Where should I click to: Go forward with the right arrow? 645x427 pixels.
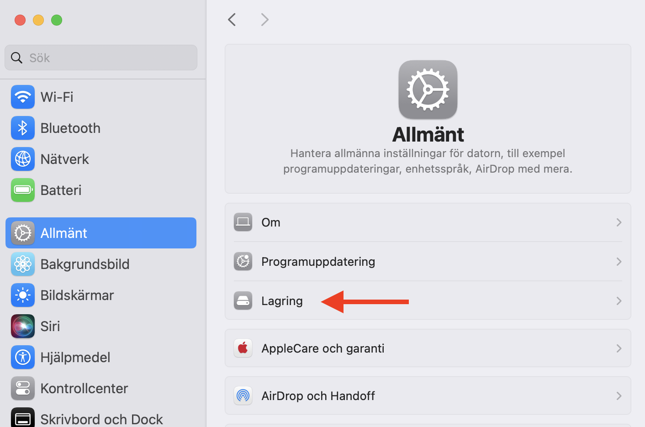[264, 20]
